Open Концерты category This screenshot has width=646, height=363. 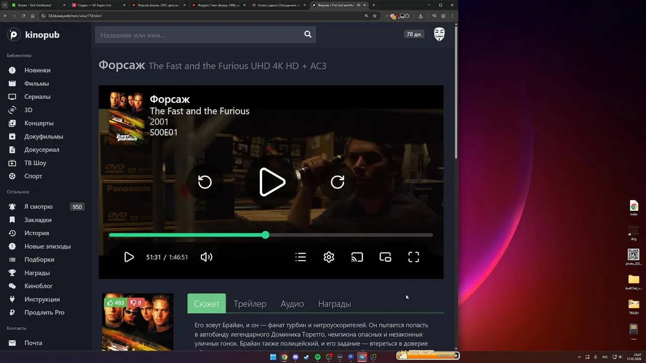point(39,123)
